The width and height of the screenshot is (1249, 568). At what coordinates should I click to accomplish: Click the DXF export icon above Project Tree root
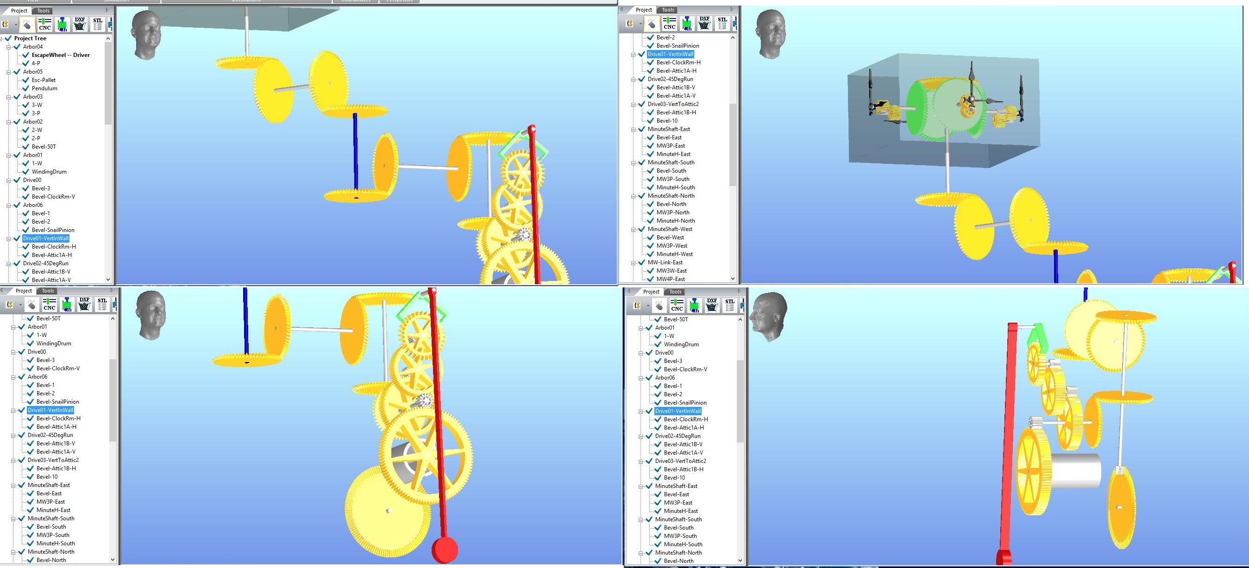pyautogui.click(x=80, y=24)
